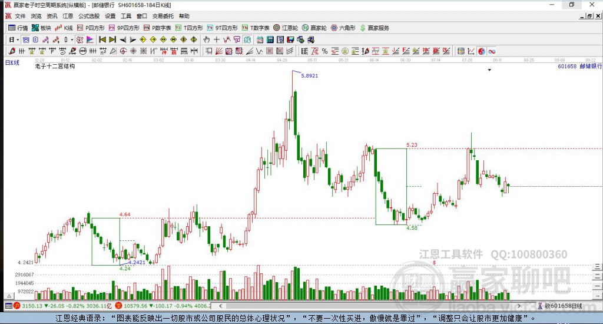Open the 9T四方形 tool
This screenshot has width=603, height=324.
[222, 28]
